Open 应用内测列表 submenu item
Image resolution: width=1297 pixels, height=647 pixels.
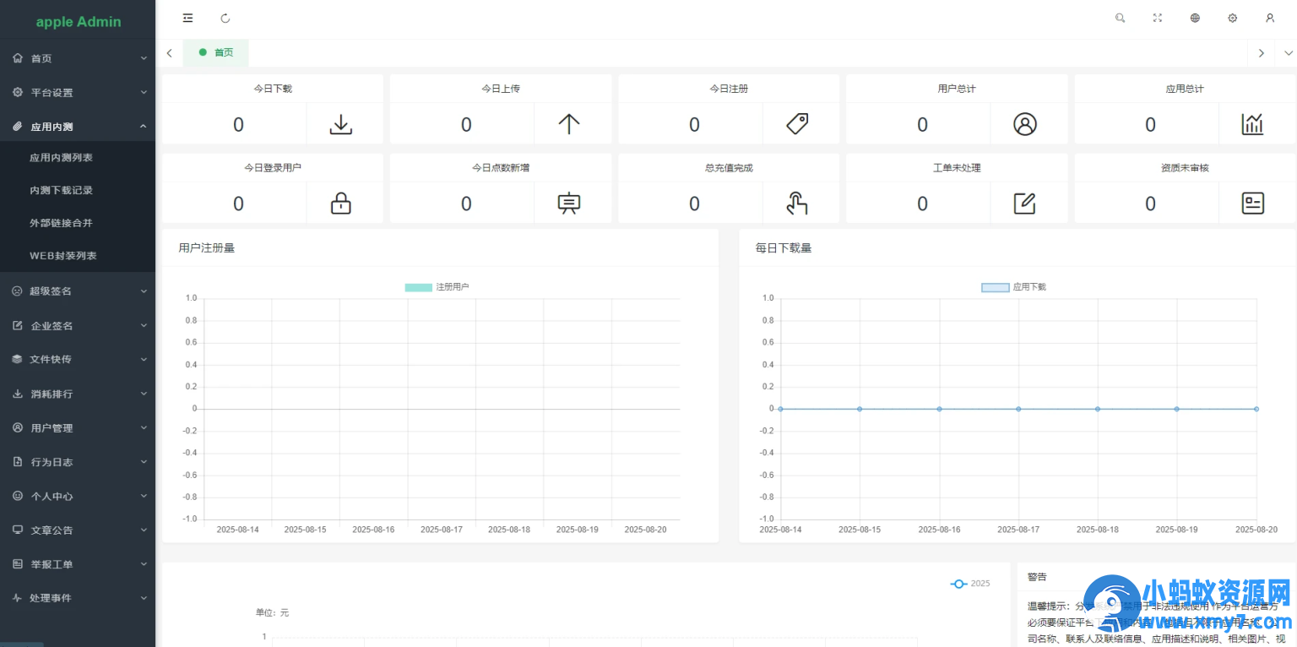[x=61, y=158]
